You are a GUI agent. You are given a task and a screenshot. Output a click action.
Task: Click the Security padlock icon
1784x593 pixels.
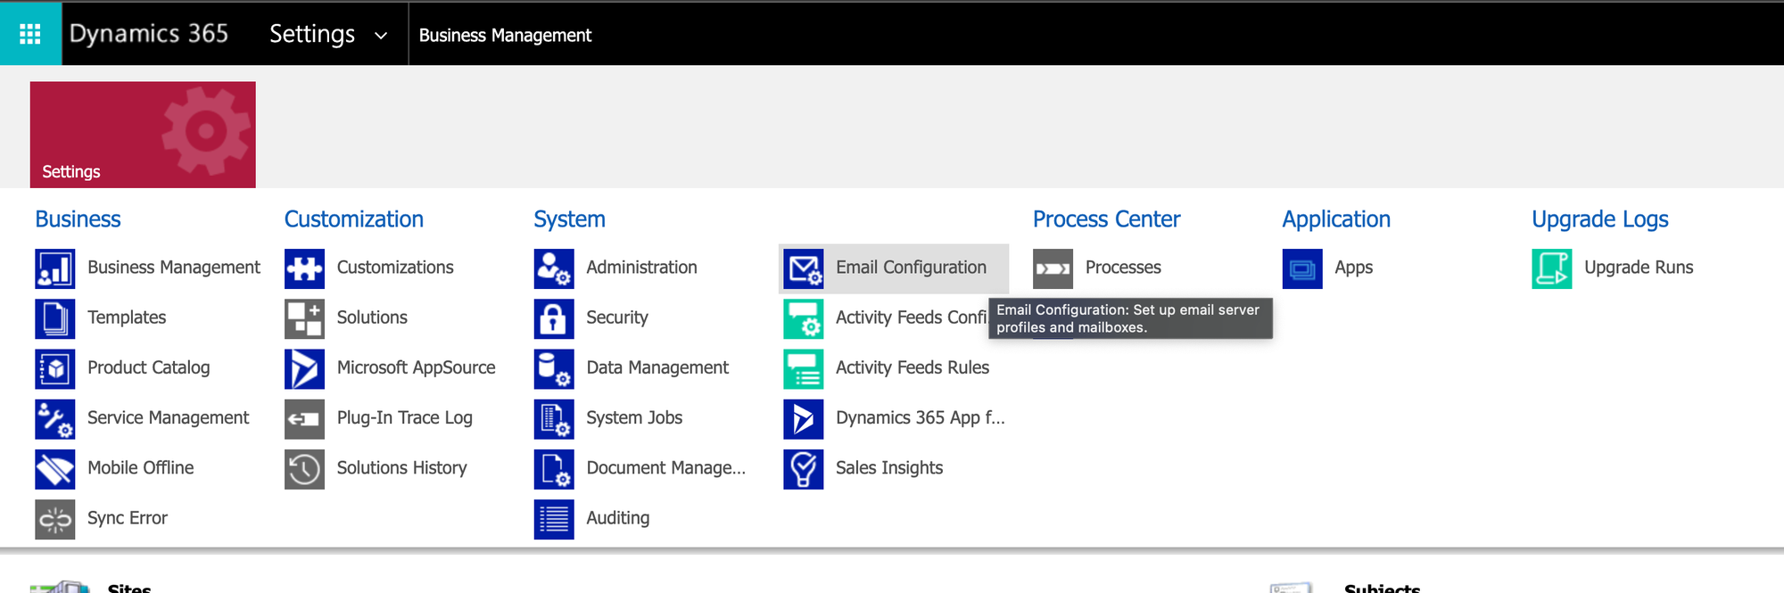[x=553, y=318]
